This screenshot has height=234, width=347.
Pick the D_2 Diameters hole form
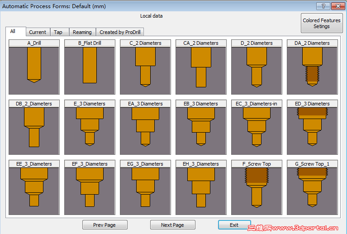(x=257, y=67)
